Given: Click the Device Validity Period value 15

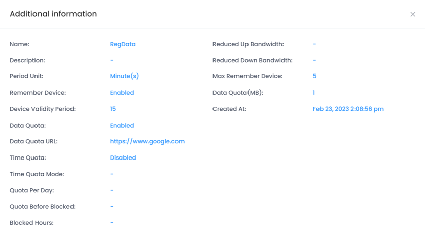Looking at the screenshot, I should click(113, 109).
